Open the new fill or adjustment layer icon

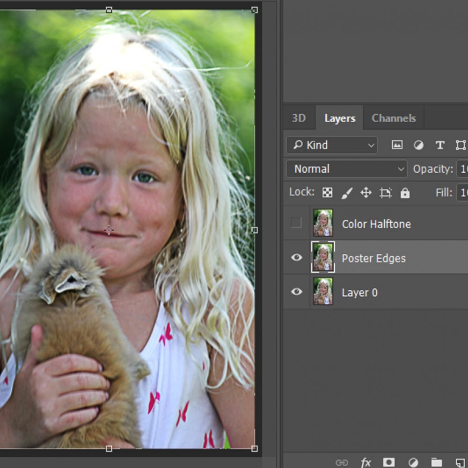pos(412,461)
